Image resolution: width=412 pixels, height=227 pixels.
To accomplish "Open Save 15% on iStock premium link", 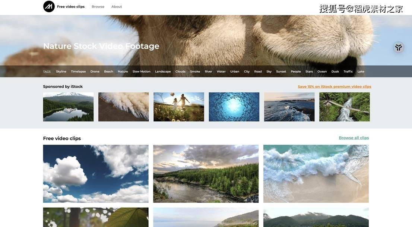I will coord(334,86).
